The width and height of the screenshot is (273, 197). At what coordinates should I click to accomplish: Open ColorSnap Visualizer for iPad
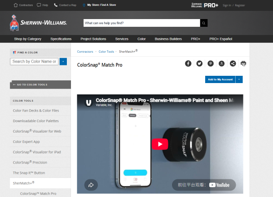click(x=37, y=152)
